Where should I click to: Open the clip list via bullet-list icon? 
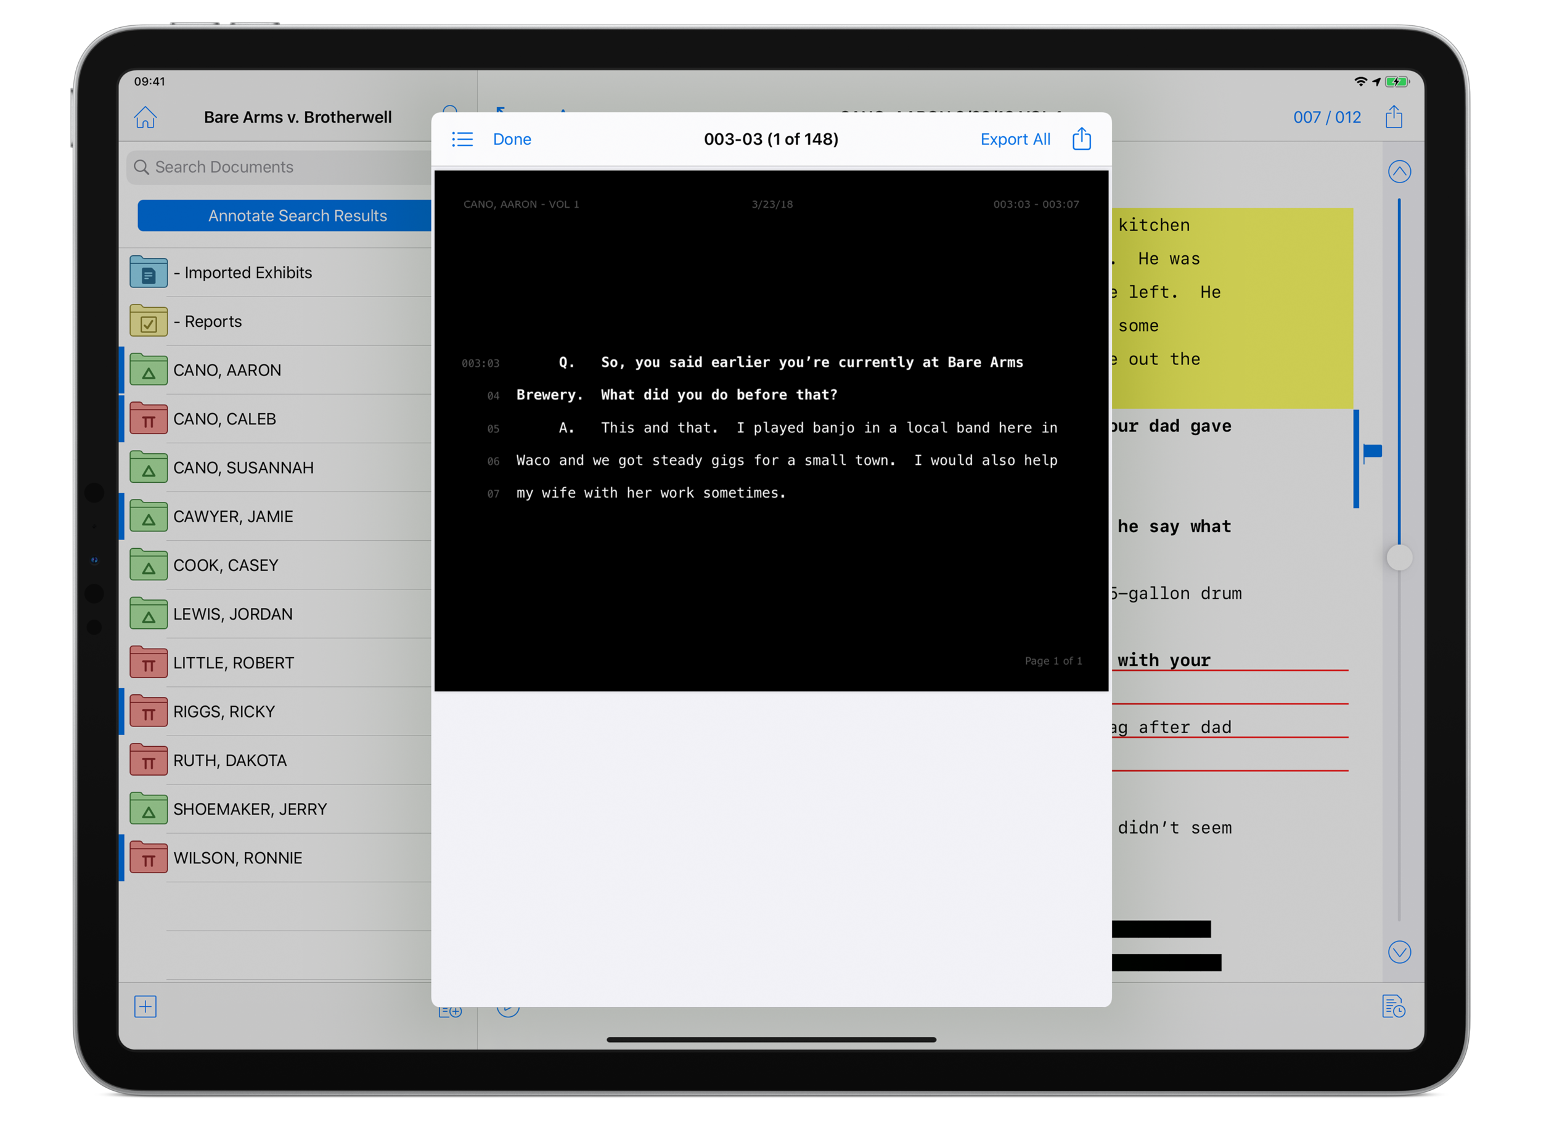(462, 139)
